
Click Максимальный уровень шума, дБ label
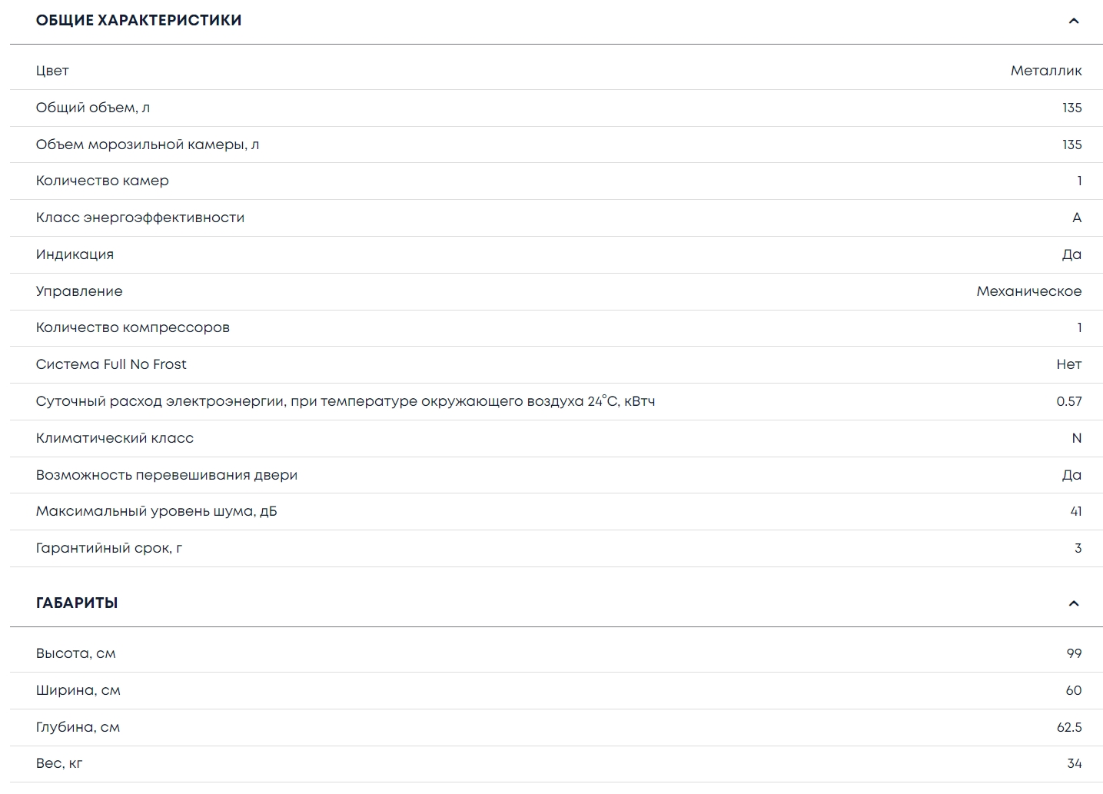pyautogui.click(x=156, y=511)
